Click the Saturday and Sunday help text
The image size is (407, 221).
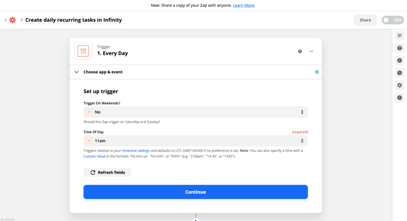point(122,122)
